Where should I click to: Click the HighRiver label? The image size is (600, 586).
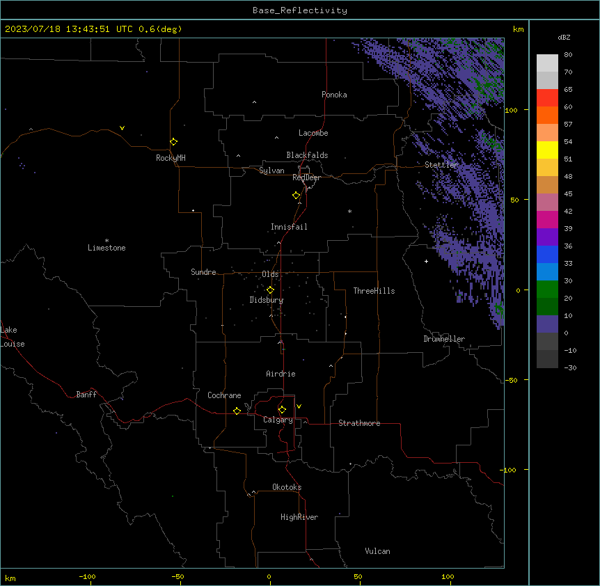click(299, 517)
